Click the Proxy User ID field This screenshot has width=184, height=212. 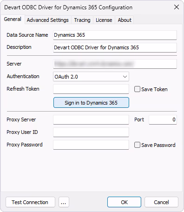pyautogui.click(x=91, y=132)
